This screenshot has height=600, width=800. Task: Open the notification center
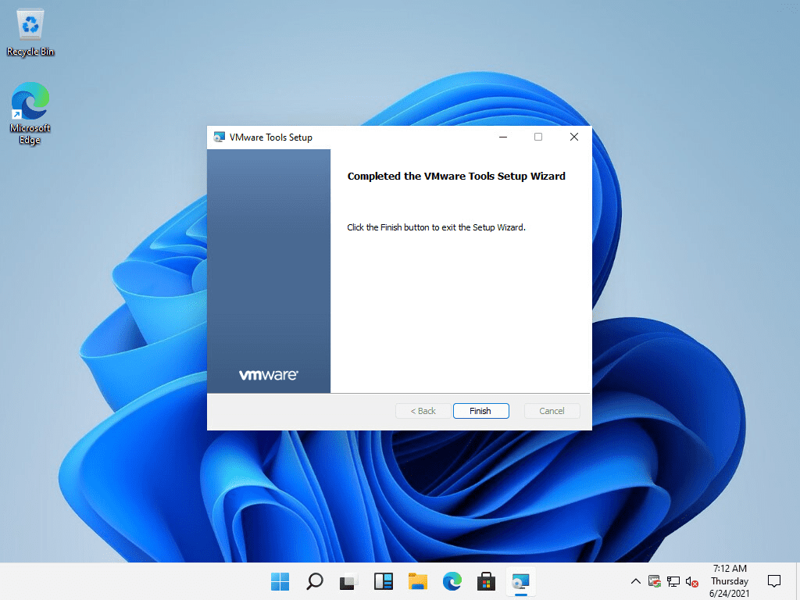[773, 581]
